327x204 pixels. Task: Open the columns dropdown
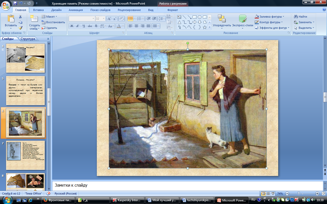tap(156, 26)
